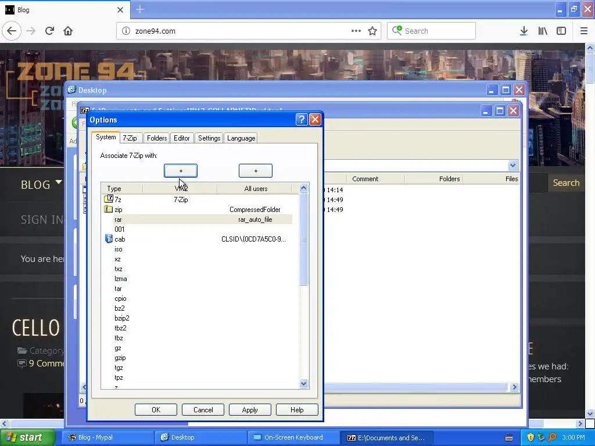
Task: Open the browser library icon
Action: point(543,31)
